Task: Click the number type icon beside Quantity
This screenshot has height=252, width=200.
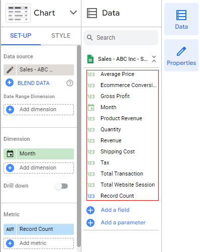Action: pyautogui.click(x=91, y=130)
